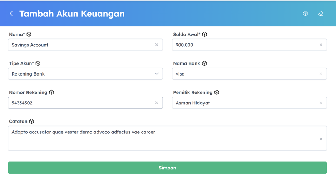This screenshot has width=336, height=185.
Task: Clear the Nama field with its X
Action: pyautogui.click(x=157, y=45)
